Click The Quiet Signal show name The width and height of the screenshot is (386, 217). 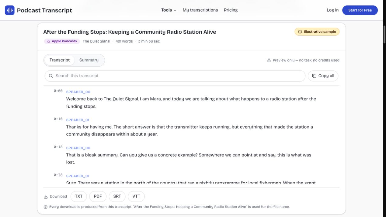[96, 41]
